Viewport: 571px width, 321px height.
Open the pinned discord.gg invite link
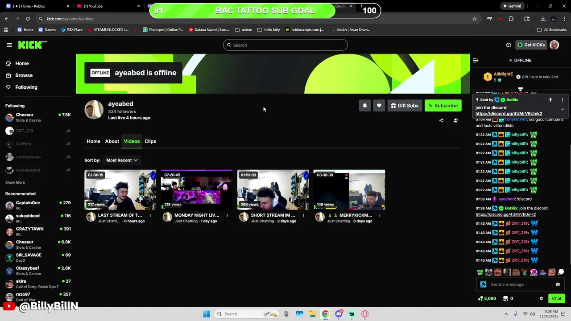(x=509, y=114)
